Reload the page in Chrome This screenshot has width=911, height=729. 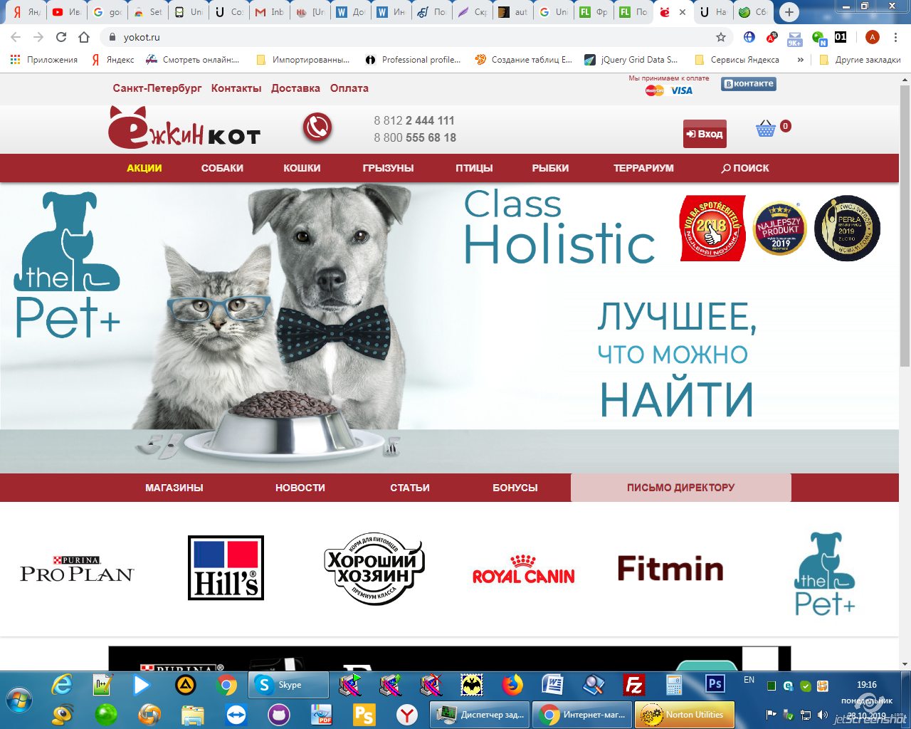point(61,37)
